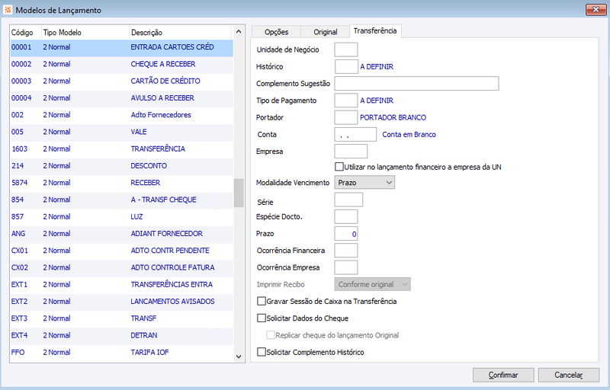Viewport: 610px width, 390px height.
Task: Sort list by Descrição column header
Action: click(180, 33)
